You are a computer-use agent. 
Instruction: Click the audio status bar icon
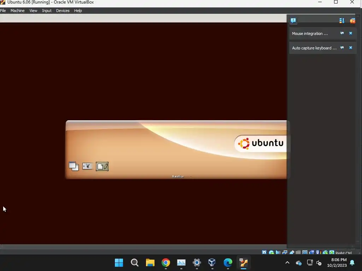[278, 253]
